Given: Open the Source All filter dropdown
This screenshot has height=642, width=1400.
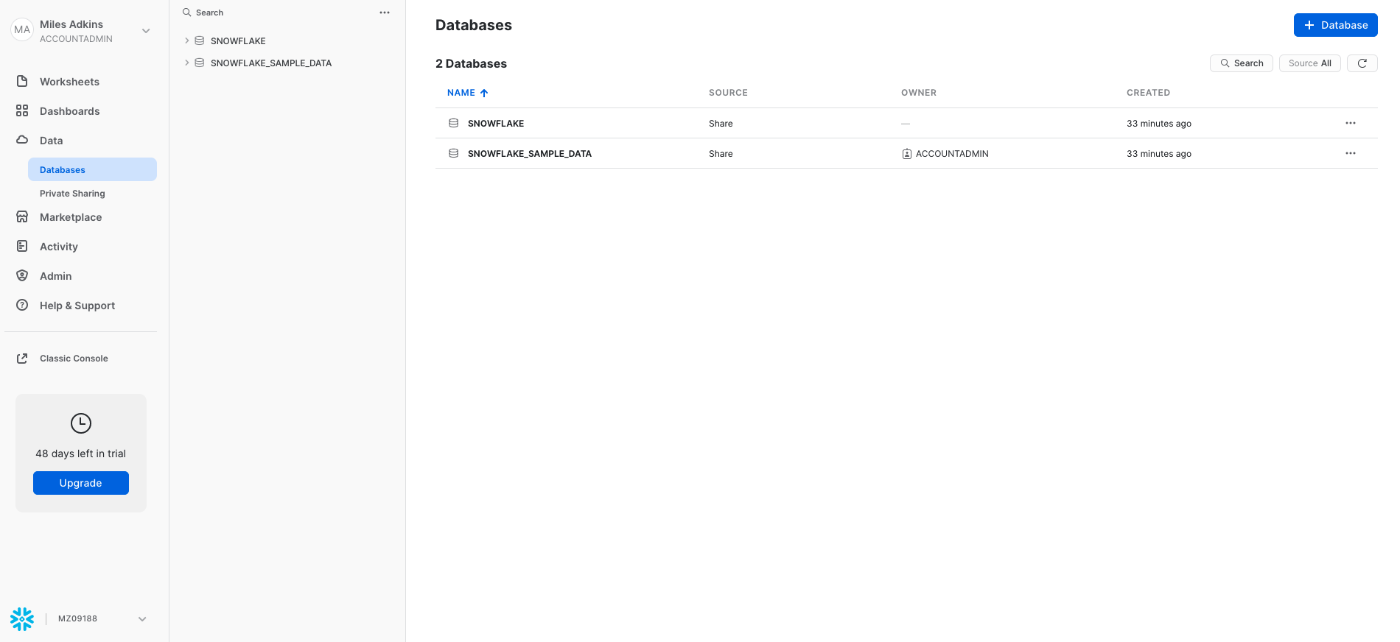Looking at the screenshot, I should (x=1309, y=63).
